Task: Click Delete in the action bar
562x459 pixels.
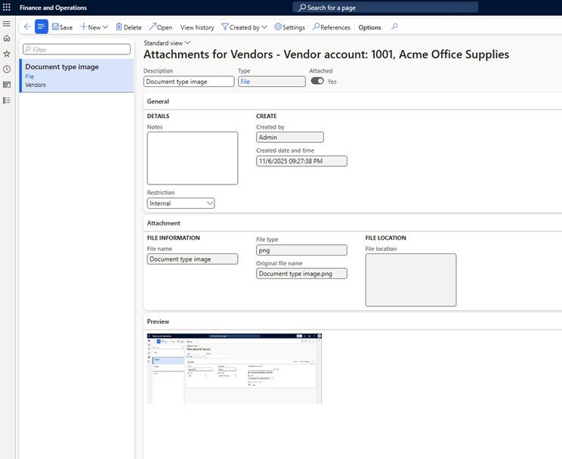Action: 128,27
